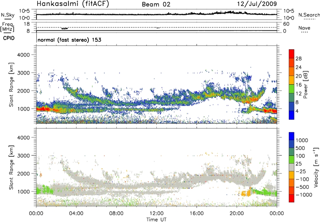Click the '04:00' time tick label
This screenshot has height=222, width=320.
coord(76,214)
